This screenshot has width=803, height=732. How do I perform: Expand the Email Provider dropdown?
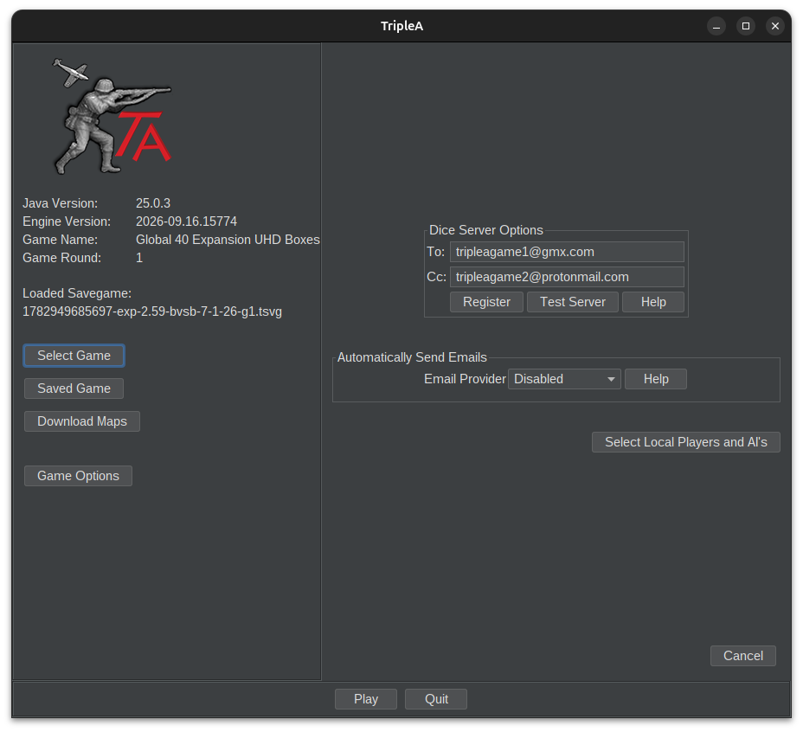tap(564, 379)
